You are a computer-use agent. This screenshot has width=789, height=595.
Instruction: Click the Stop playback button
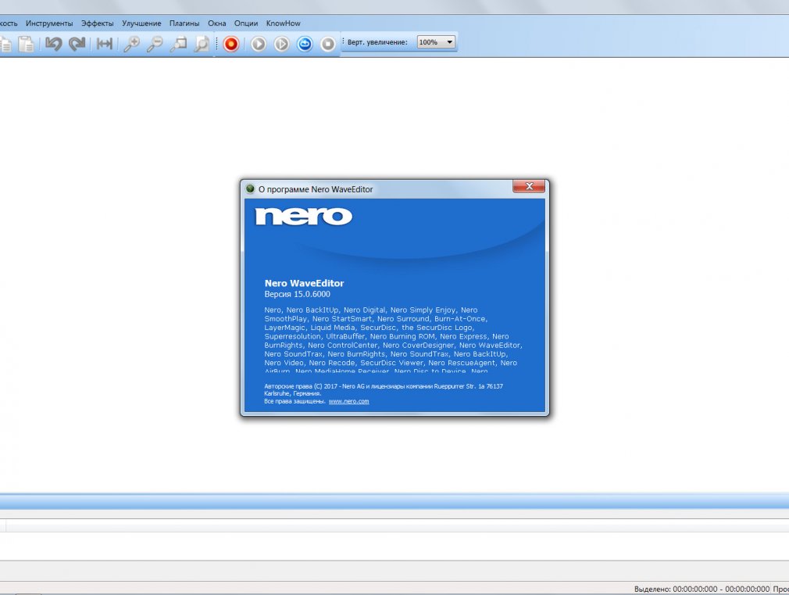pos(328,44)
